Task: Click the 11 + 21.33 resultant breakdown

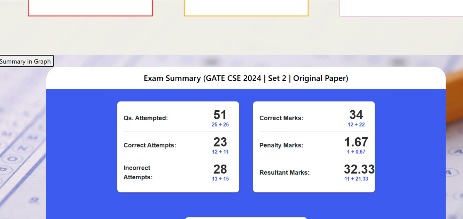Action: [x=356, y=179]
